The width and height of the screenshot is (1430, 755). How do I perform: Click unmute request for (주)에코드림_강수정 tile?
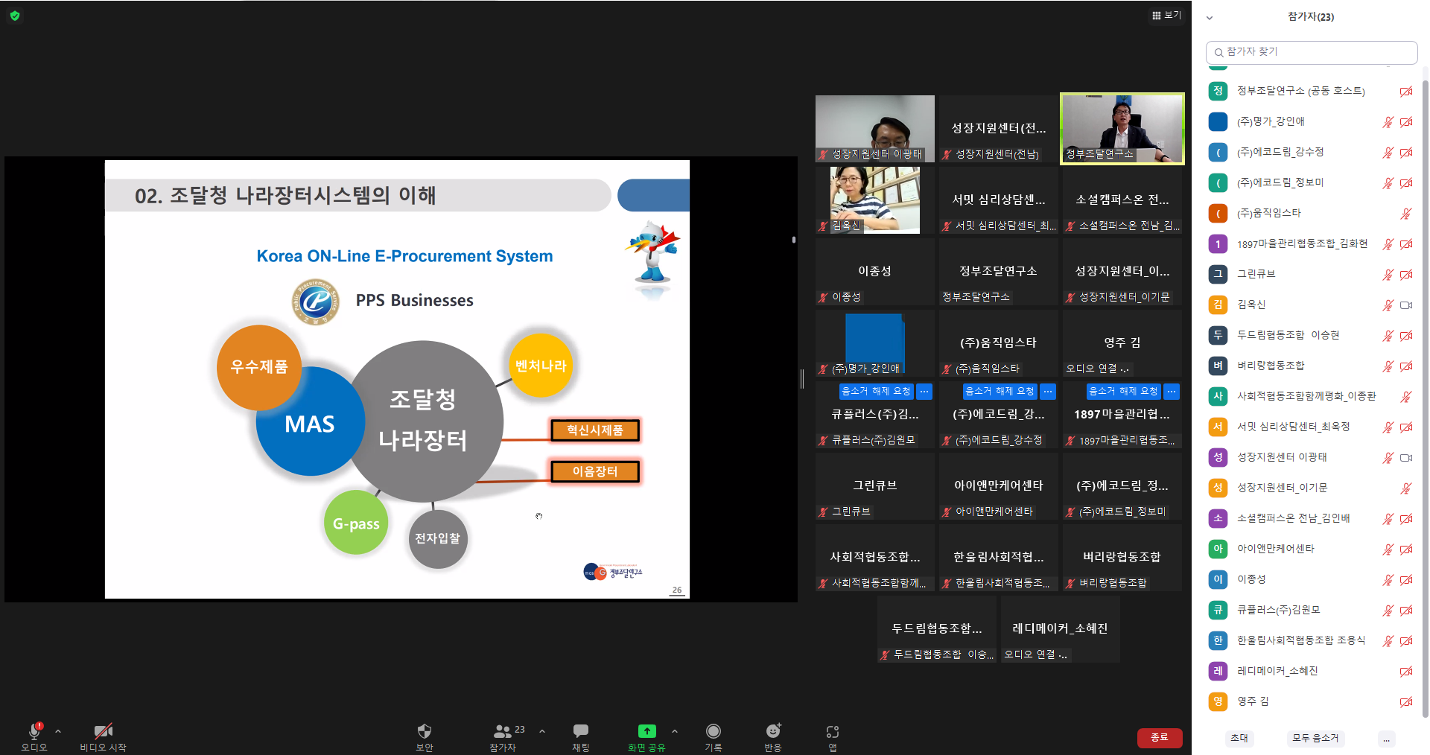point(1000,391)
